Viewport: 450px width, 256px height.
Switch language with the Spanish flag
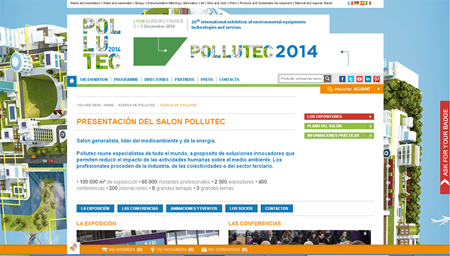[362, 3]
